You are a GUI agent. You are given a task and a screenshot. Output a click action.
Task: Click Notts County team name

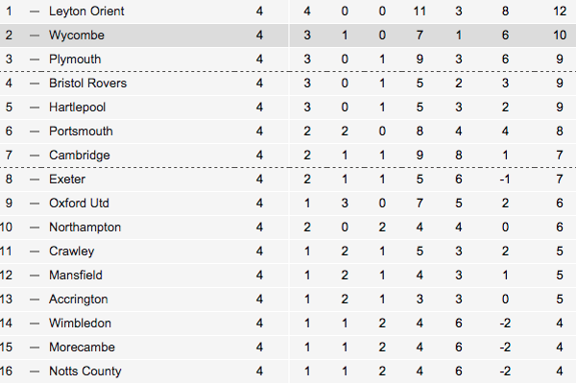(85, 372)
